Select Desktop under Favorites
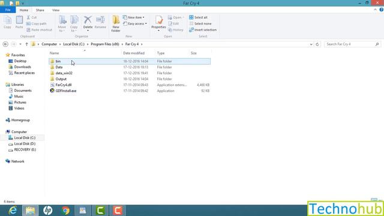The height and width of the screenshot is (216, 384). point(17,61)
